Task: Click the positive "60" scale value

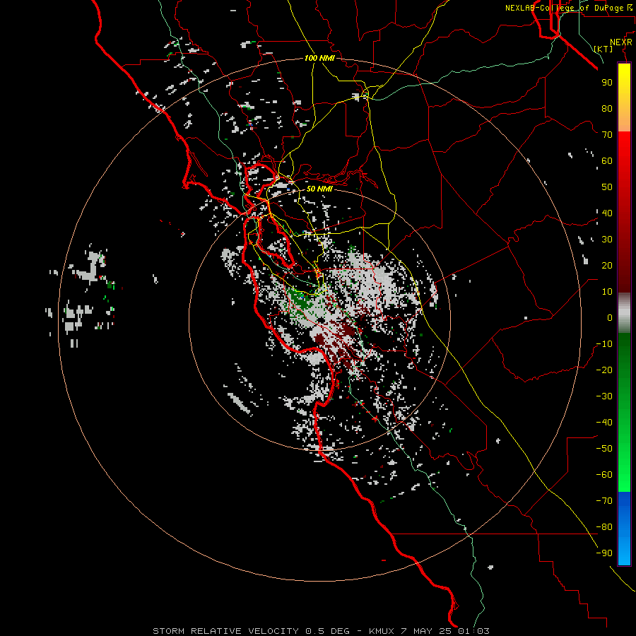Action: click(607, 160)
